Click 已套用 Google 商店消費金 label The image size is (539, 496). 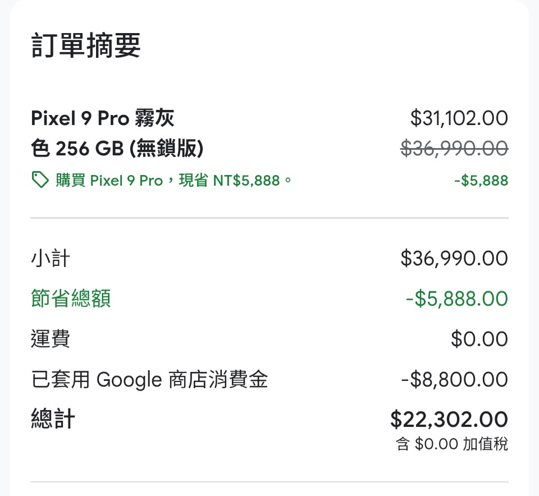tap(149, 379)
